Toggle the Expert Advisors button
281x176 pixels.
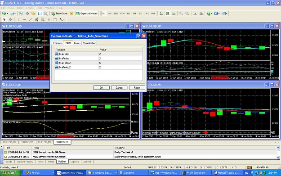87,14
